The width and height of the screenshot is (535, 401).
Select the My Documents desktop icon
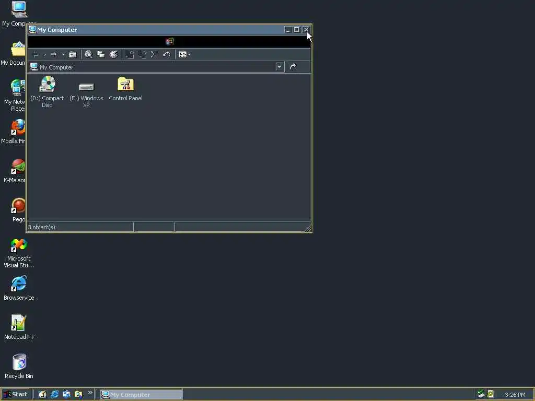[14, 54]
